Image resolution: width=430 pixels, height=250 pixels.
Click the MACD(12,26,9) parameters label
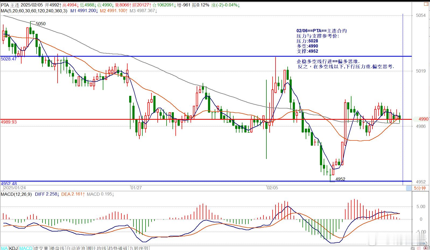coord(16,194)
